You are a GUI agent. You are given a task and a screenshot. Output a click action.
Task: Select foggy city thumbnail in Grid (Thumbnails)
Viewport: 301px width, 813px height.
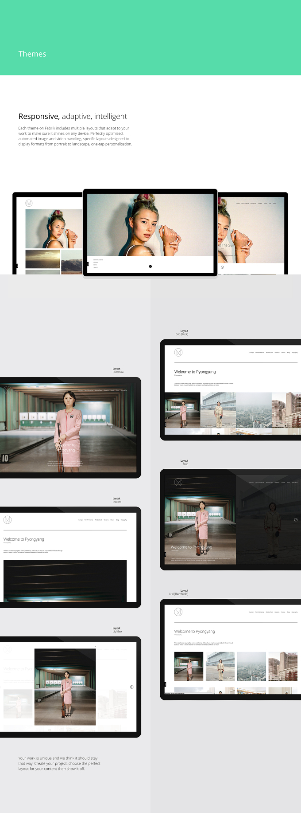[252, 666]
